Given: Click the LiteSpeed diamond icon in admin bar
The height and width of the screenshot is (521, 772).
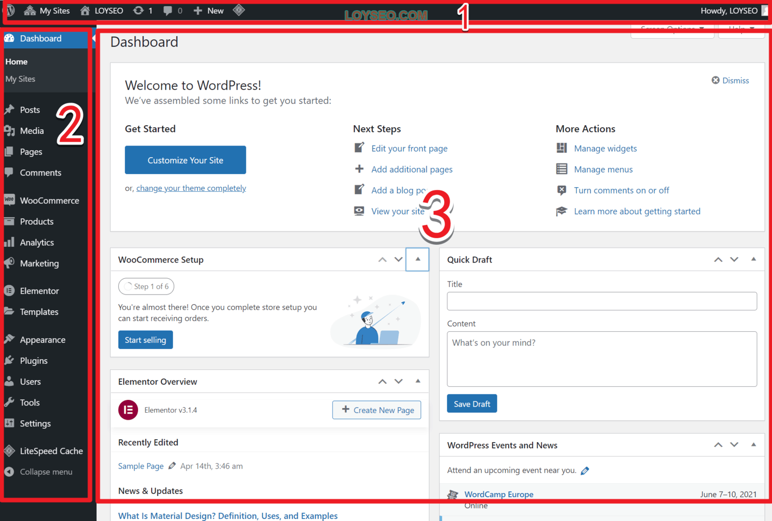Looking at the screenshot, I should pos(239,10).
